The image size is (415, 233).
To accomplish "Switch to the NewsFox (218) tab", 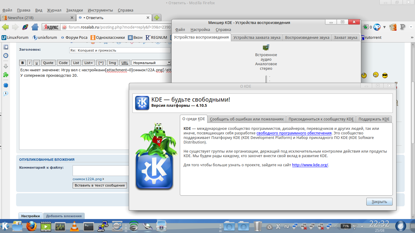I will tap(38, 18).
